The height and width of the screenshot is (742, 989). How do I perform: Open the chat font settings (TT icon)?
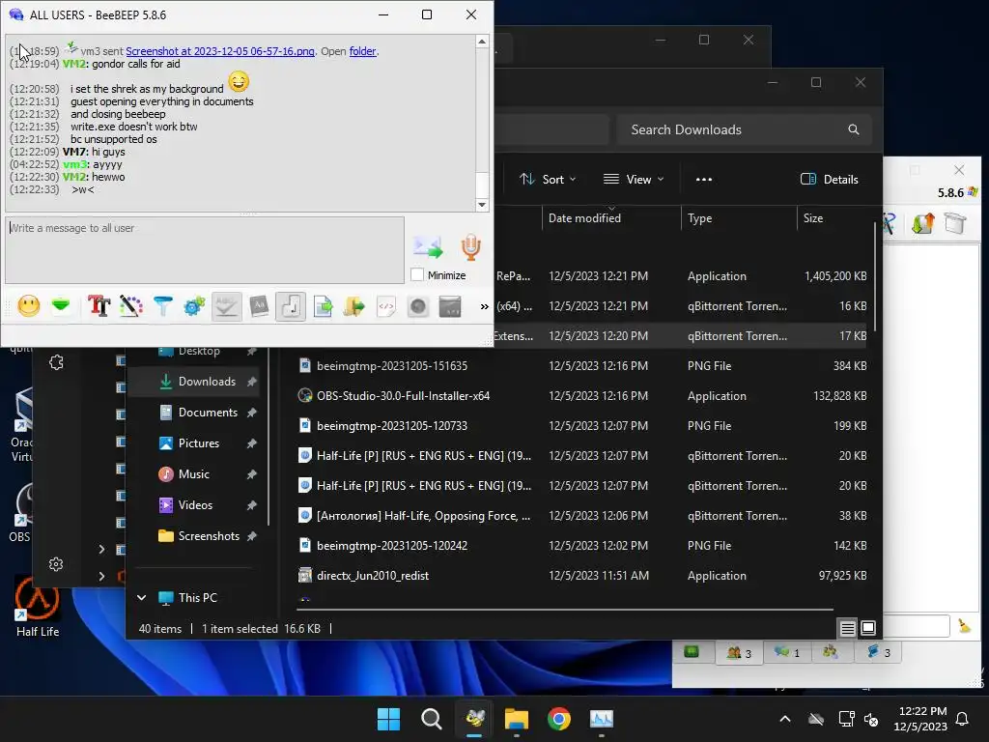pos(99,306)
